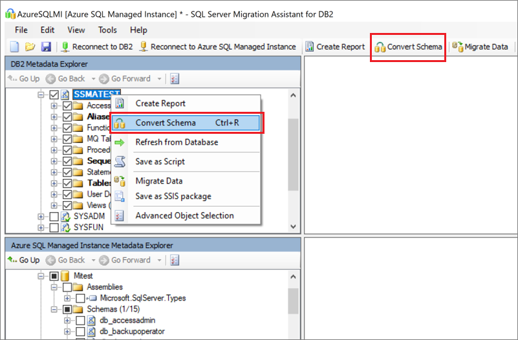The image size is (518, 340).
Task: Open Go Forward dropdown in Azure SQL explorer
Action: pos(159,260)
